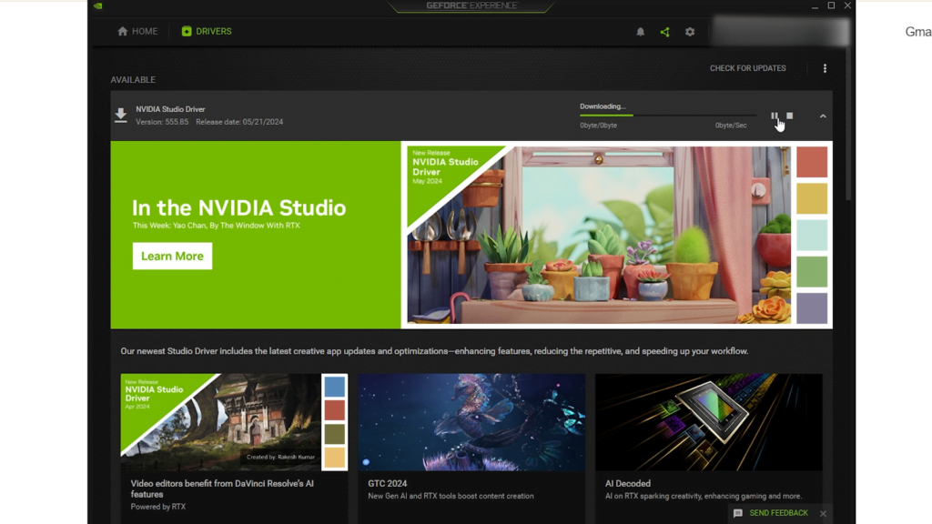This screenshot has width=932, height=524.
Task: Open the settings gear
Action: [x=690, y=32]
